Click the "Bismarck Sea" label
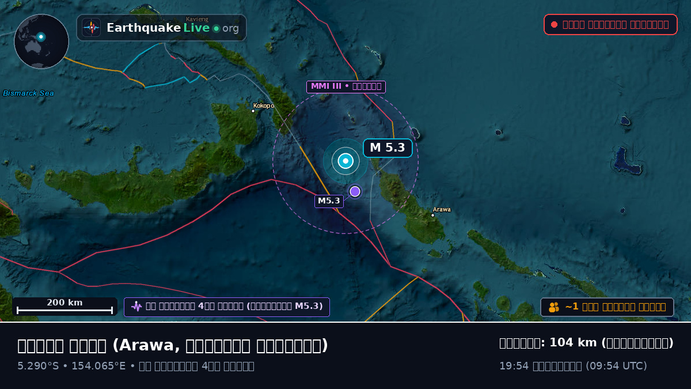691x389 pixels. tap(28, 93)
